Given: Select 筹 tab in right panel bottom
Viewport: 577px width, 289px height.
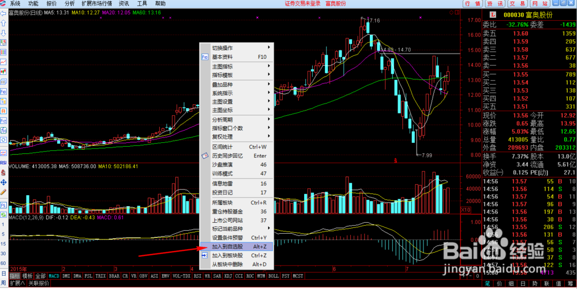Looking at the screenshot, I should pos(569,283).
